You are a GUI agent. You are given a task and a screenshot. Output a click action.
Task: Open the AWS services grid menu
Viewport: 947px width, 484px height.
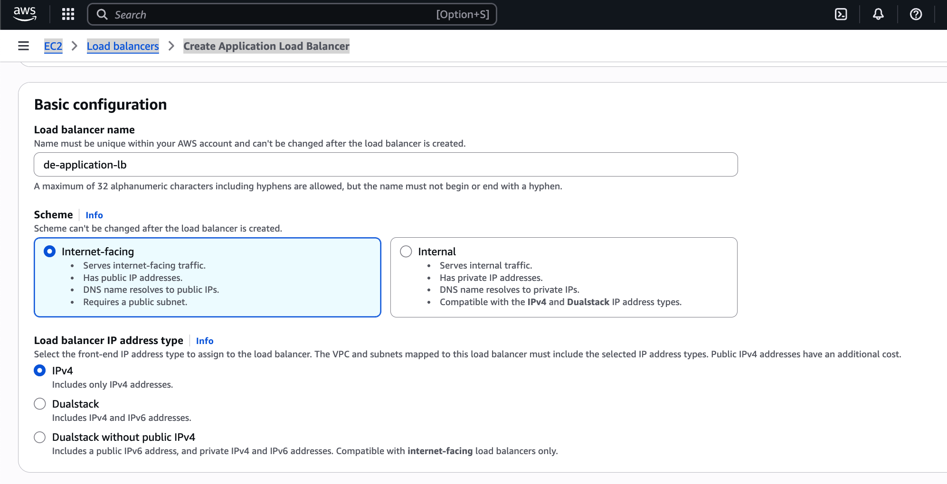(68, 14)
